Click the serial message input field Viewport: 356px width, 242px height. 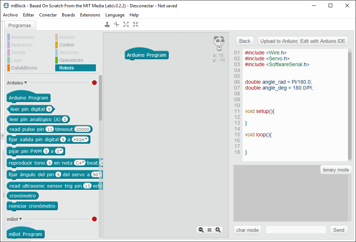[x=296, y=230]
